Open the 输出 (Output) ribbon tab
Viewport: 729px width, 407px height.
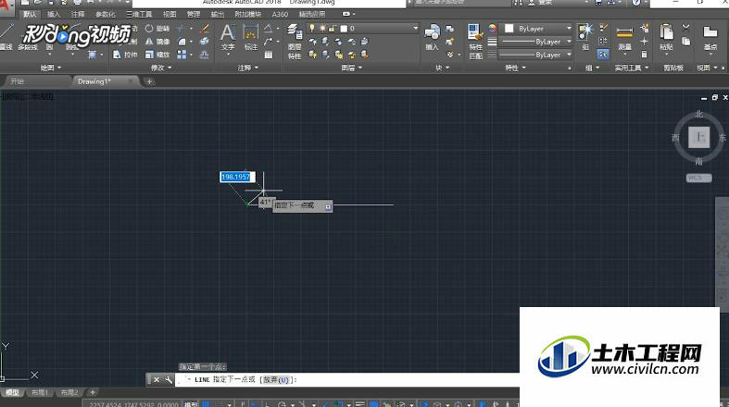pos(217,15)
